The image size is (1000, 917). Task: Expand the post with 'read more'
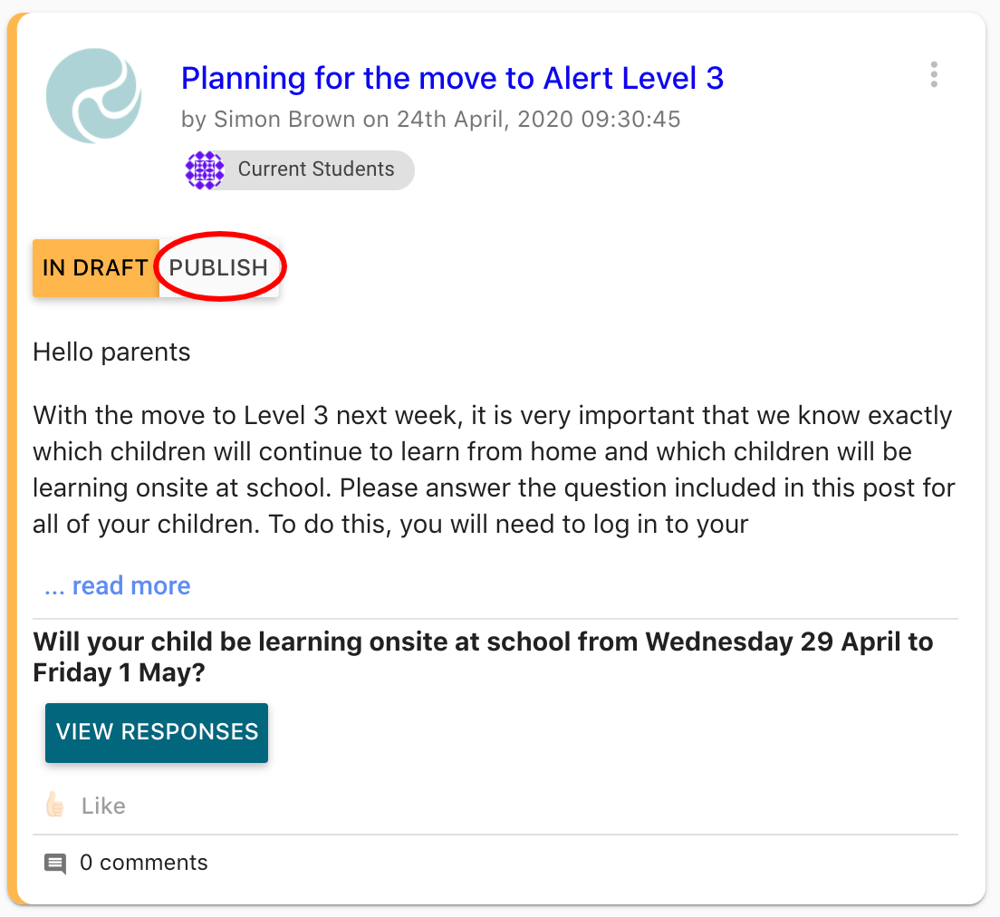(x=118, y=586)
